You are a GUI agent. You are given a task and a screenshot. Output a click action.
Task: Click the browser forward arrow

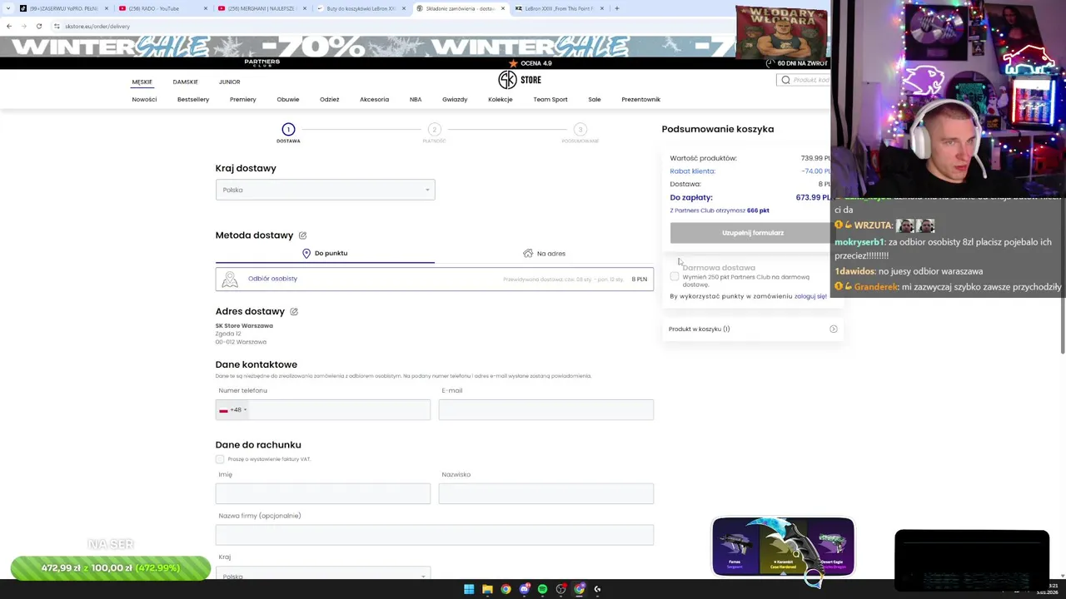tap(23, 26)
